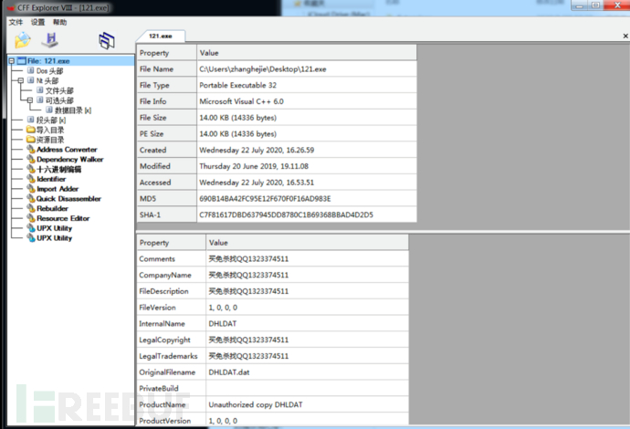The width and height of the screenshot is (630, 429).
Task: Click the Open File folder icon
Action: (x=23, y=40)
